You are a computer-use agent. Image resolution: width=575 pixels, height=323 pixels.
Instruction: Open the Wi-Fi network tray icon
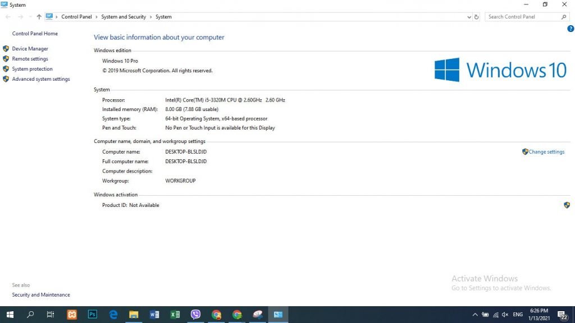[495, 315]
